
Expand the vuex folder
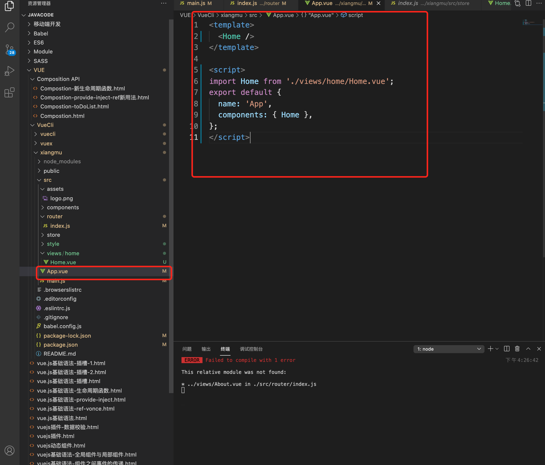(46, 143)
